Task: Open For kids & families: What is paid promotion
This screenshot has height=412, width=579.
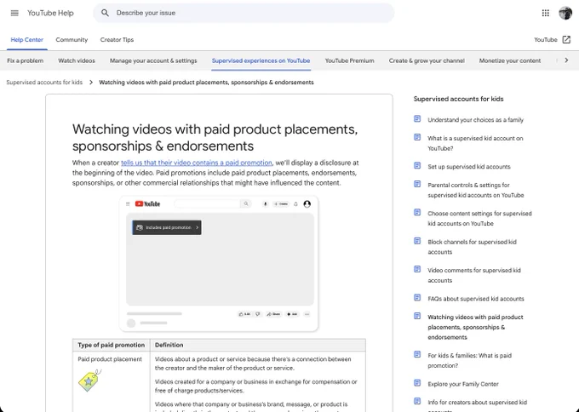Action: [469, 361]
